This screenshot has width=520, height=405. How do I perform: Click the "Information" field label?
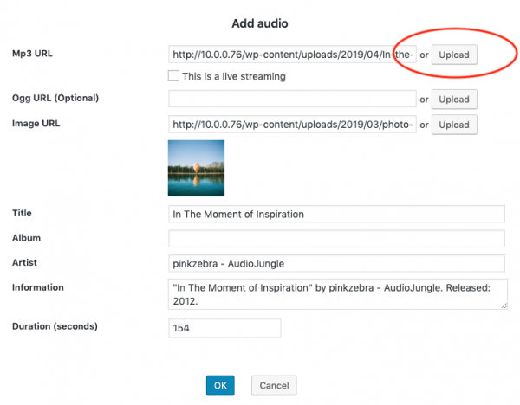tap(38, 287)
